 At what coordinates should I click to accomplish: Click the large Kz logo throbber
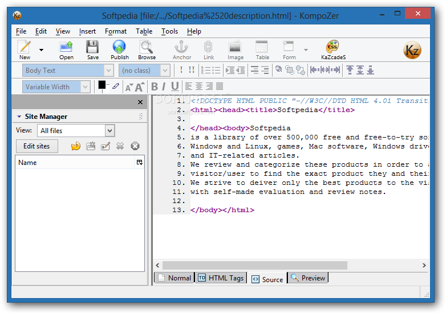pyautogui.click(x=412, y=50)
